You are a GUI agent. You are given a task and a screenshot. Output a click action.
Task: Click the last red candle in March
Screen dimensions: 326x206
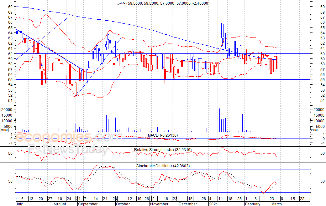[277, 63]
